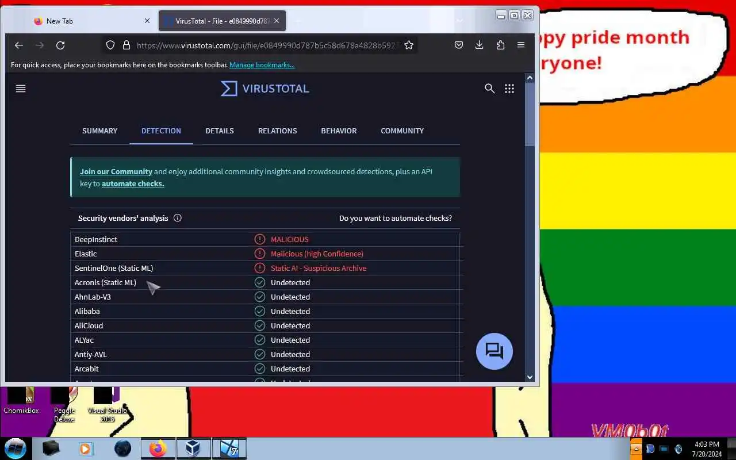Open the Firefox downloads icon

479,45
